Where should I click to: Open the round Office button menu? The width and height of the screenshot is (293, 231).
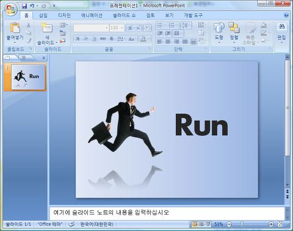pyautogui.click(x=11, y=9)
